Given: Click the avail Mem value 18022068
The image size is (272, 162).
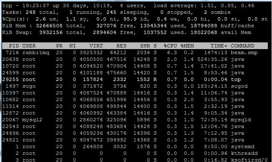Looking at the screenshot, I should [204, 32].
